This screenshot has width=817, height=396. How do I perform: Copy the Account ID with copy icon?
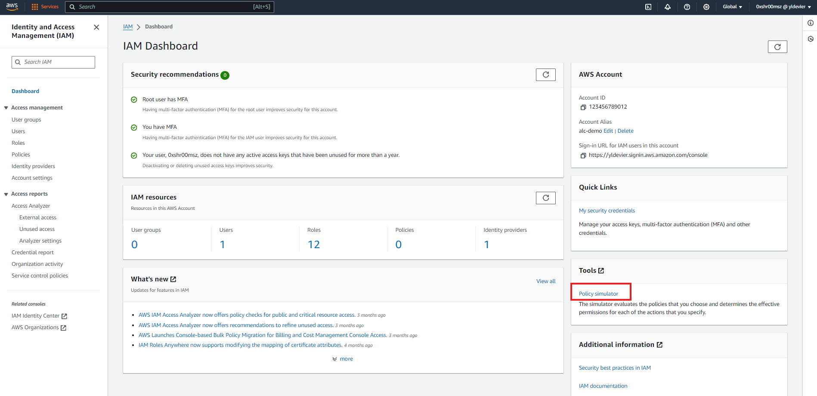tap(583, 107)
